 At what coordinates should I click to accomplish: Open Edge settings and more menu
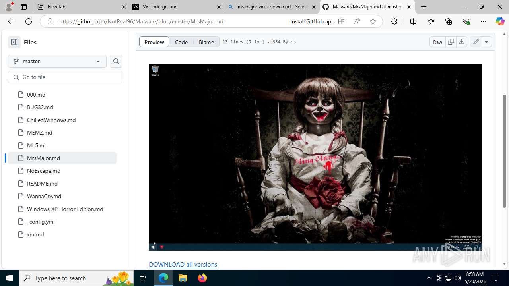pos(484,21)
